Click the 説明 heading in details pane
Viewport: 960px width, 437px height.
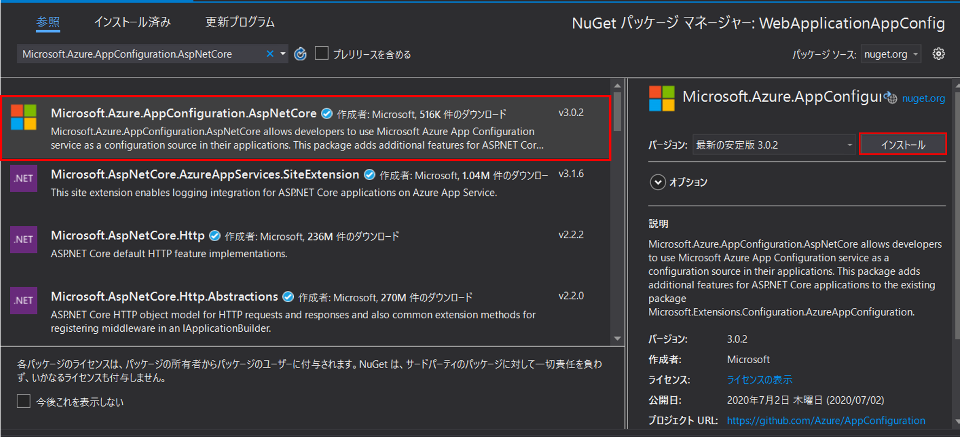[x=658, y=224]
